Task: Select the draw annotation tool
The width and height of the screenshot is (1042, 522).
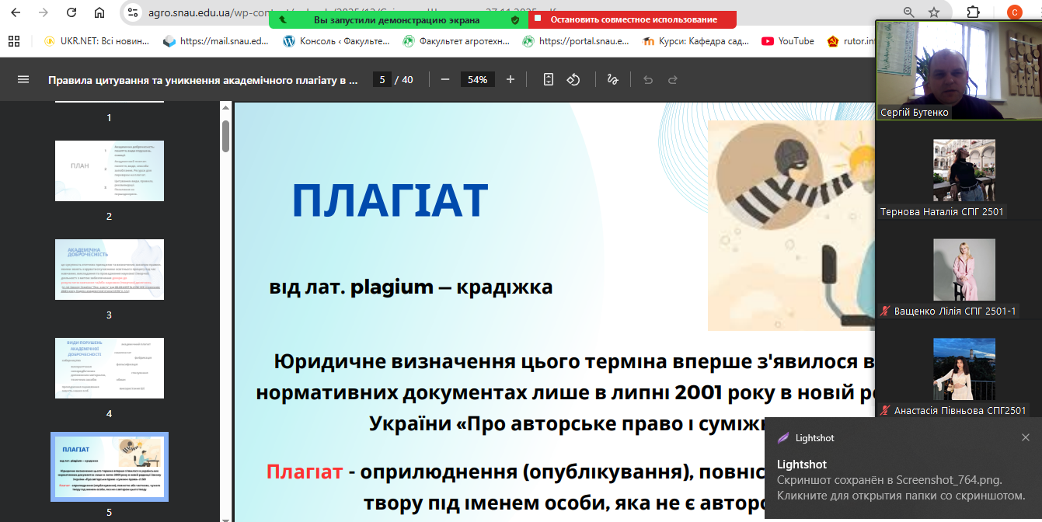Action: [x=612, y=79]
